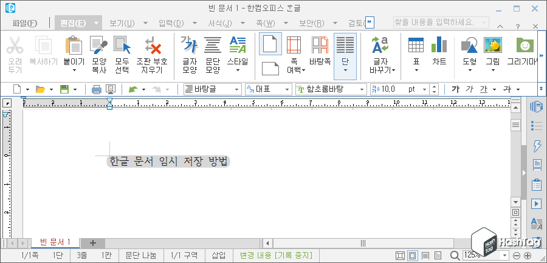Insert a Table (표) icon

[416, 45]
